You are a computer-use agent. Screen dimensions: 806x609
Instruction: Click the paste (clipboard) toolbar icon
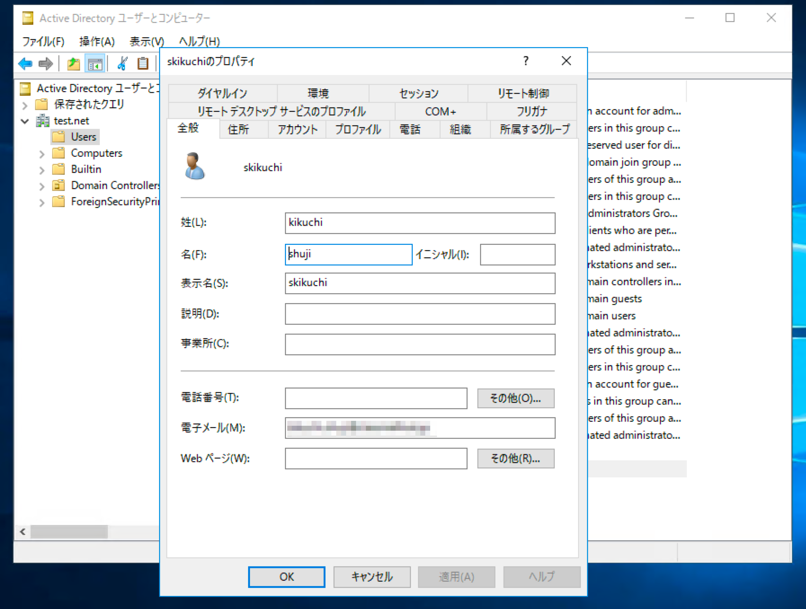tap(142, 63)
